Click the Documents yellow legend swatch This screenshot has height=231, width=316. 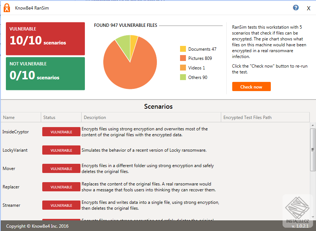tap(183, 49)
